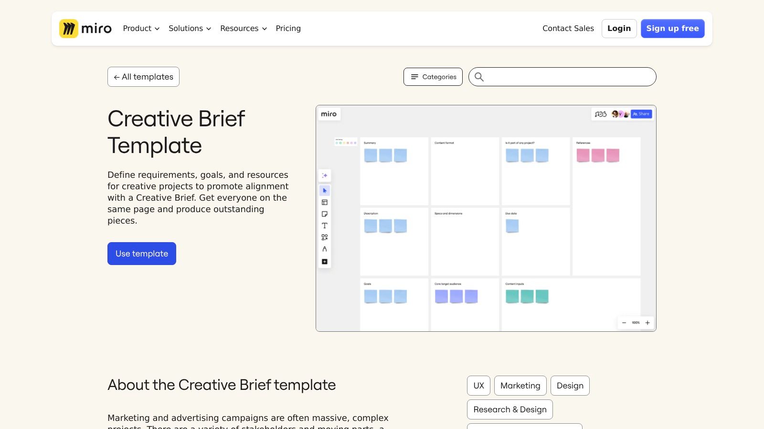Viewport: 764px width, 429px height.
Task: Click the Specs and dimensions frame label
Action: [x=448, y=214]
